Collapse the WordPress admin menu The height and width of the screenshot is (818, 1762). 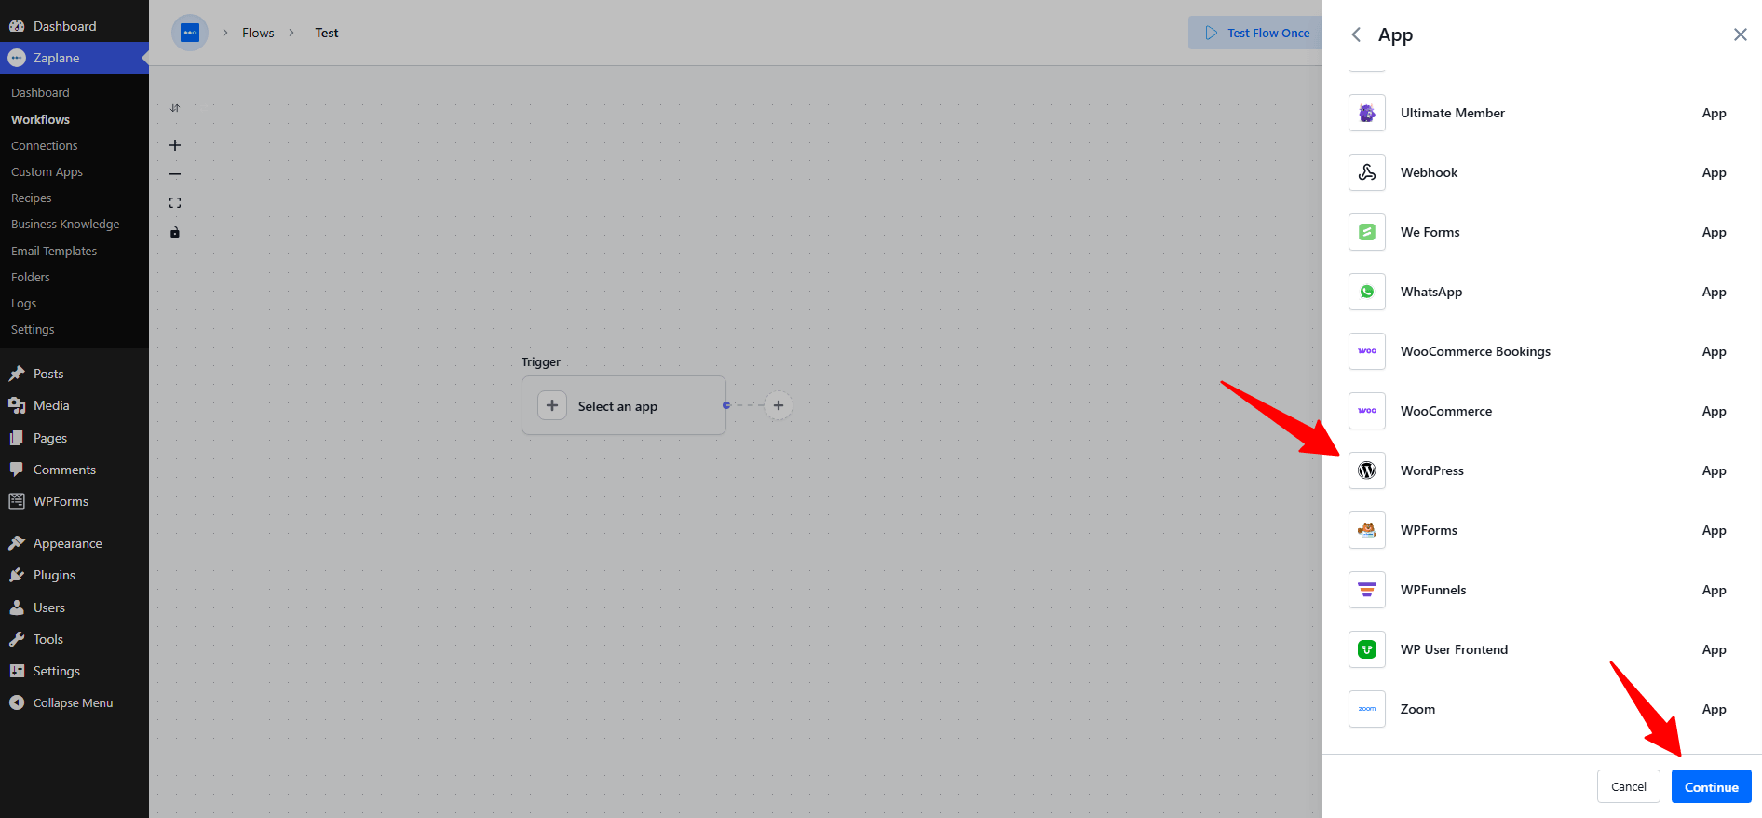[75, 702]
